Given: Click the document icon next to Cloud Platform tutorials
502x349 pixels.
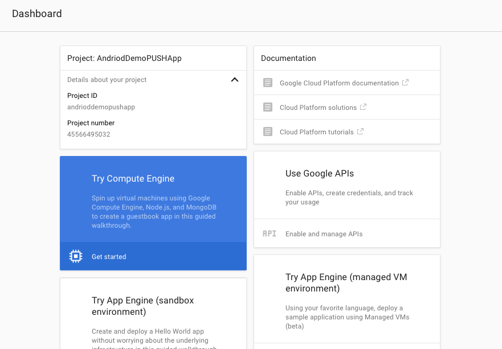Looking at the screenshot, I should click(268, 132).
